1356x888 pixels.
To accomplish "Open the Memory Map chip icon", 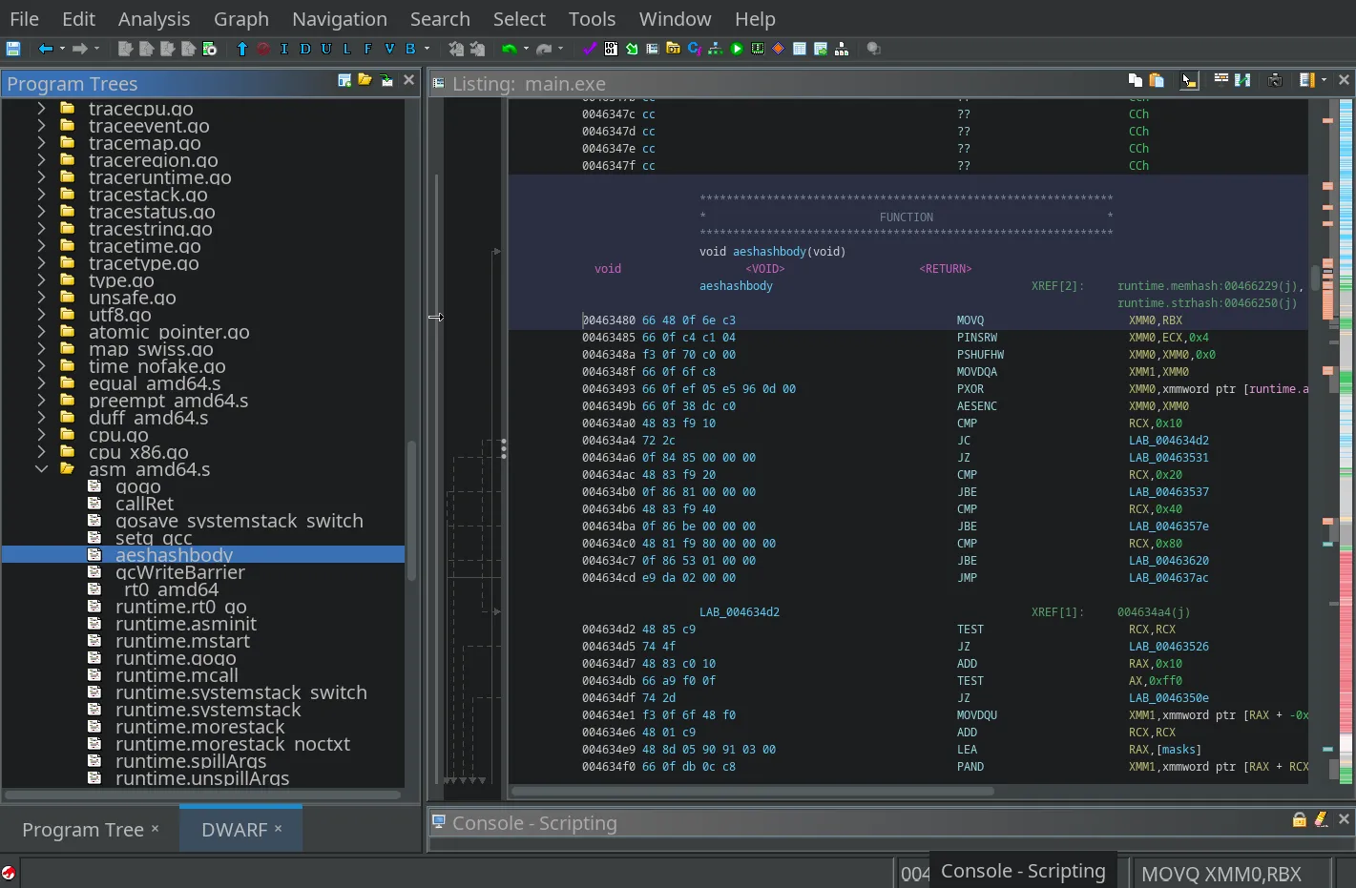I will [x=758, y=49].
